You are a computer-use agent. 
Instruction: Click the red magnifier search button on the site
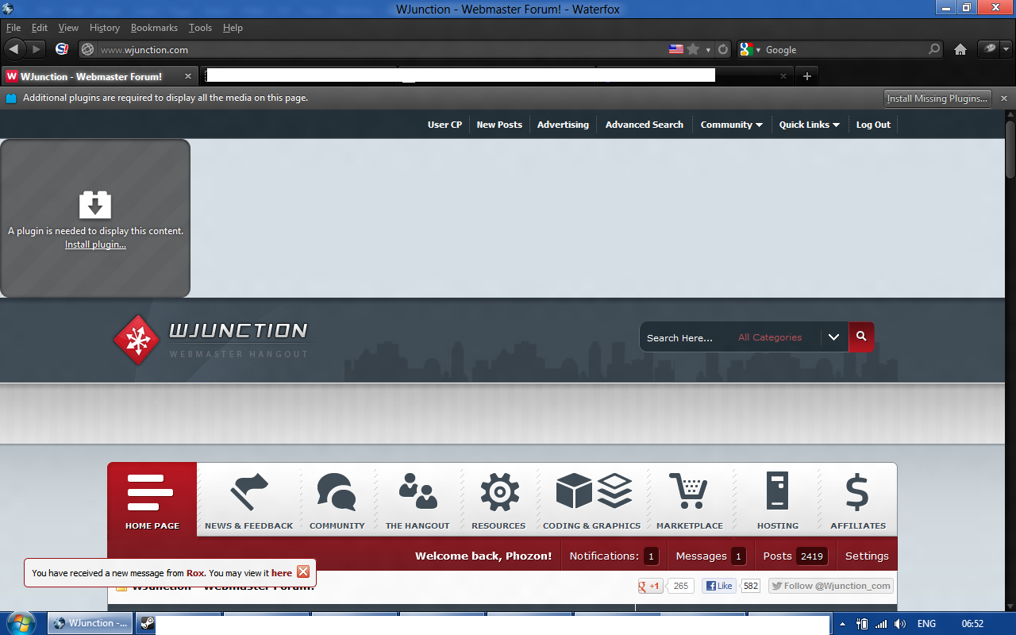[x=861, y=337]
